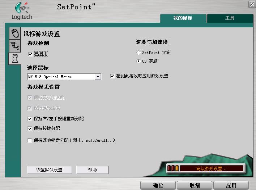Switch to the 工具 tab
The width and height of the screenshot is (256, 190).
[x=230, y=18]
